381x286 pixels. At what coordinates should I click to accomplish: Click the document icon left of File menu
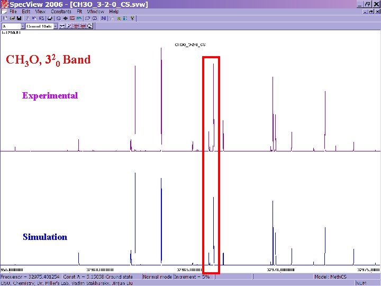pyautogui.click(x=4, y=12)
